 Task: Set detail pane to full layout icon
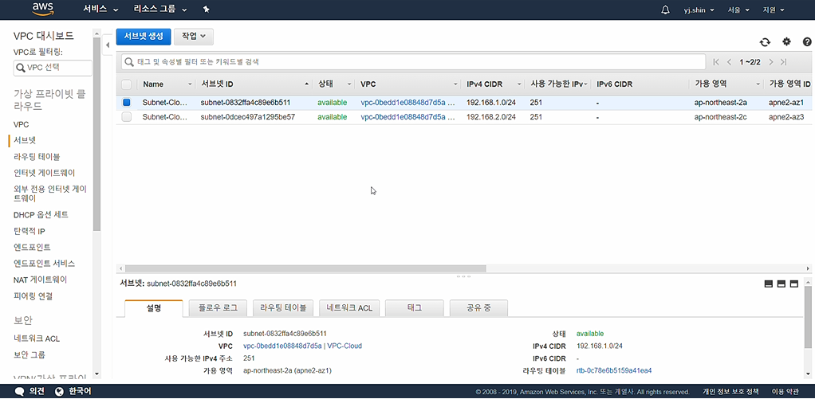pos(793,284)
